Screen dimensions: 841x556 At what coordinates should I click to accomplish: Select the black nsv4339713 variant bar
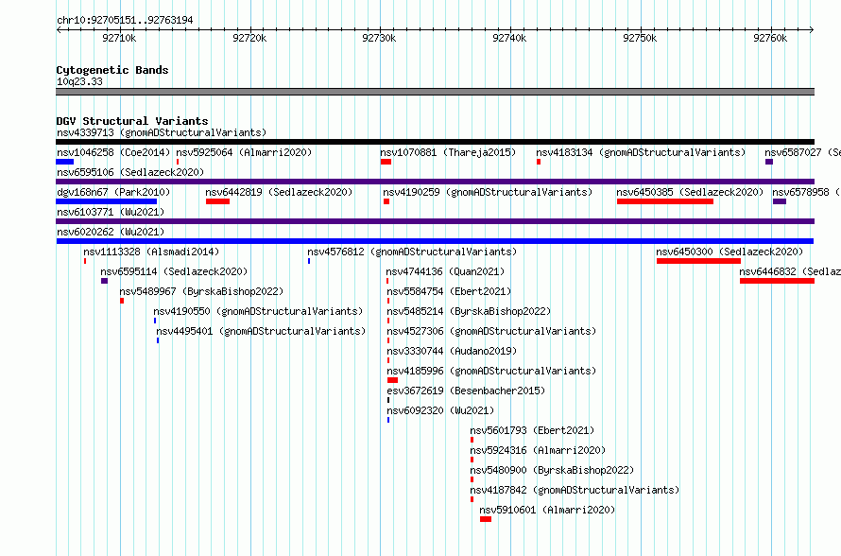click(435, 142)
